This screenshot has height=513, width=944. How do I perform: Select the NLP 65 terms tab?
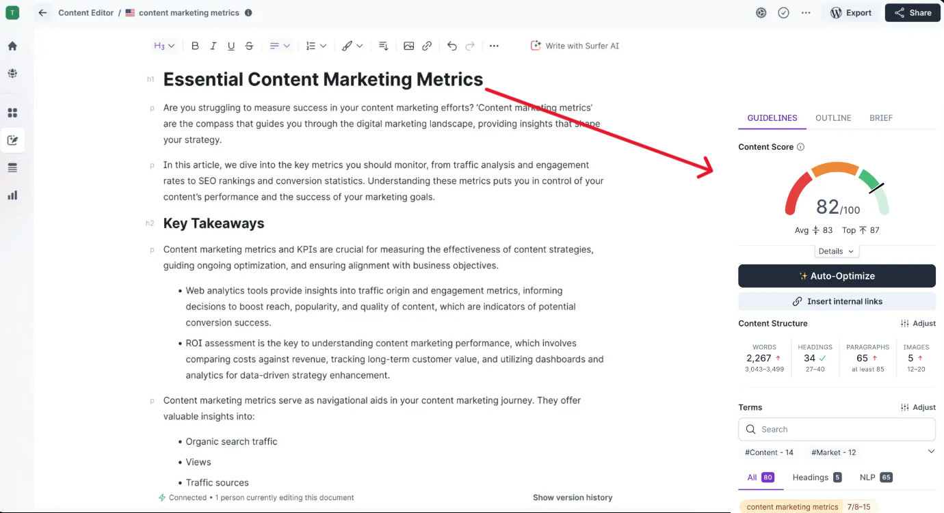pos(876,477)
